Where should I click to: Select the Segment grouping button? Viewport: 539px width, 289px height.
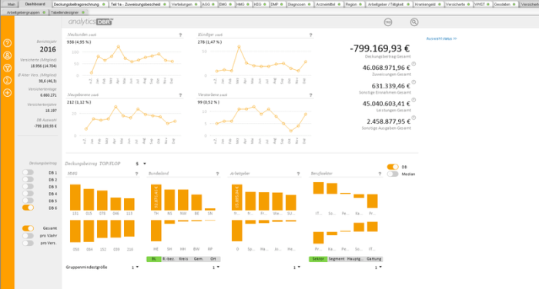[336, 259]
